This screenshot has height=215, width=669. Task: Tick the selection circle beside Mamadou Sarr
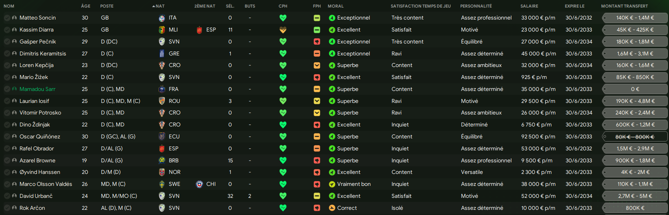[7, 89]
